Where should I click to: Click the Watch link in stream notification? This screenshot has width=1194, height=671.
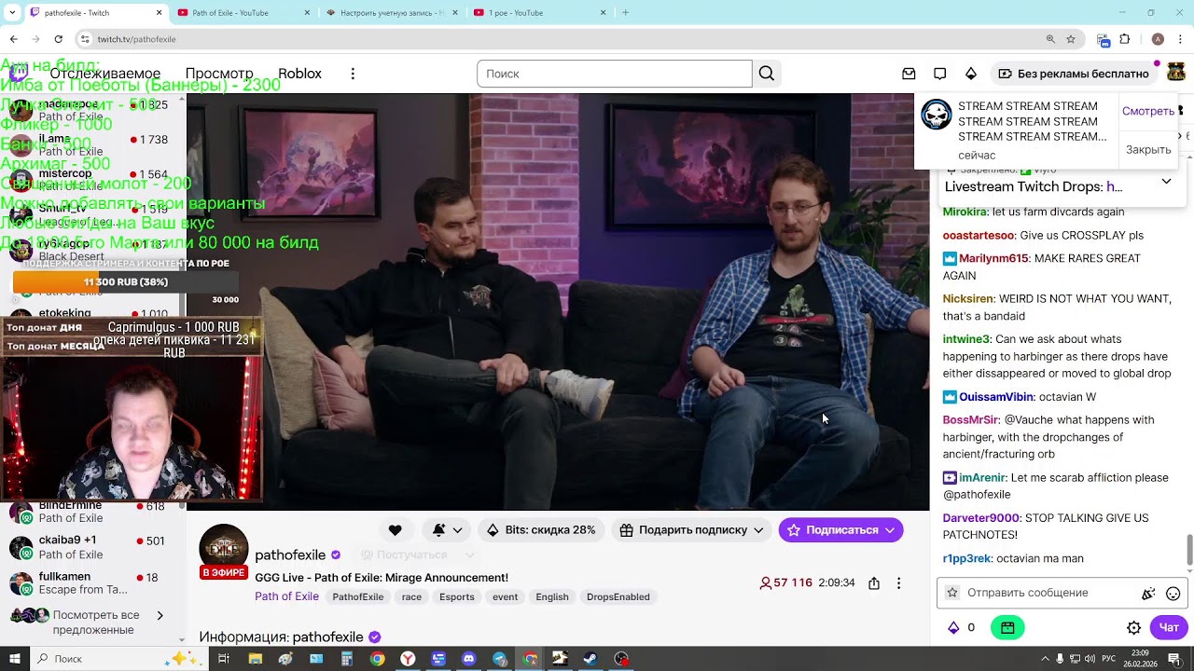(x=1148, y=111)
